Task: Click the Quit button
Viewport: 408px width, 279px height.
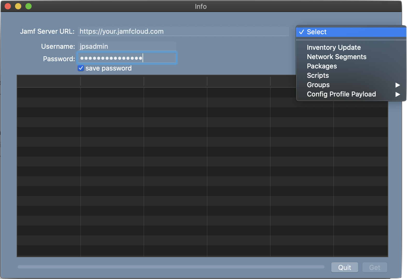Action: pos(344,267)
